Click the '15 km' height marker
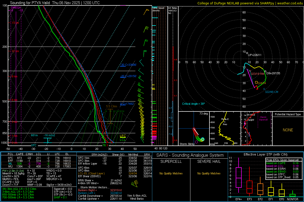The width and height of the screenshot is (304, 202). click(15, 23)
